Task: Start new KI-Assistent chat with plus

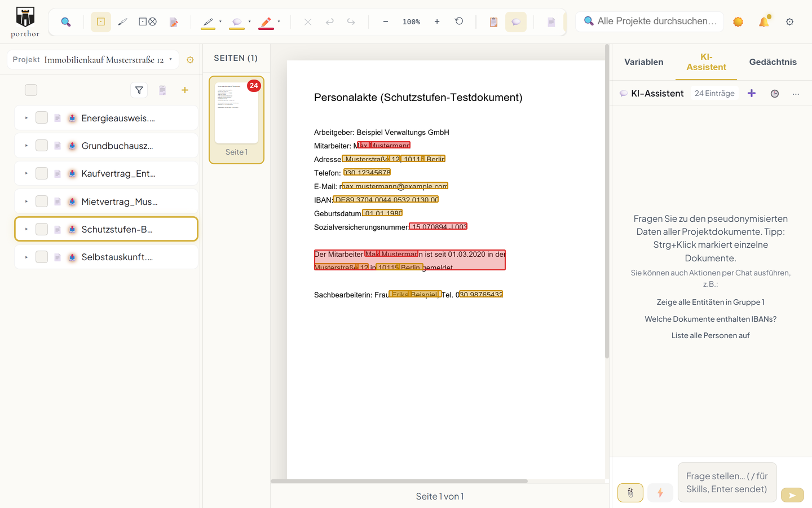Action: click(x=752, y=94)
